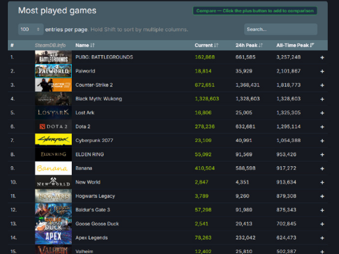Open the Hogwarts Legacy name link
339x254 pixels.
pos(95,196)
